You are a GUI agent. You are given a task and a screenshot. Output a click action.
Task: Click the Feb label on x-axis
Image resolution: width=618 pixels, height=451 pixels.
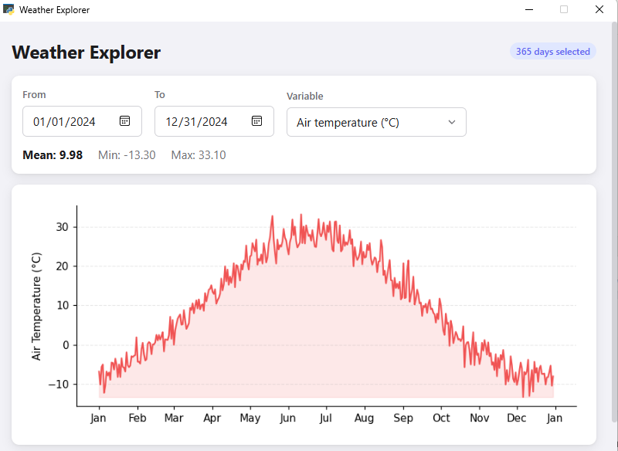coord(138,418)
